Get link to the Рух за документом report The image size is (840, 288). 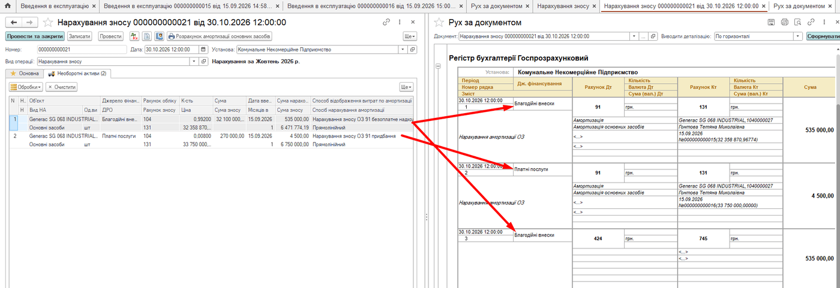pos(811,23)
